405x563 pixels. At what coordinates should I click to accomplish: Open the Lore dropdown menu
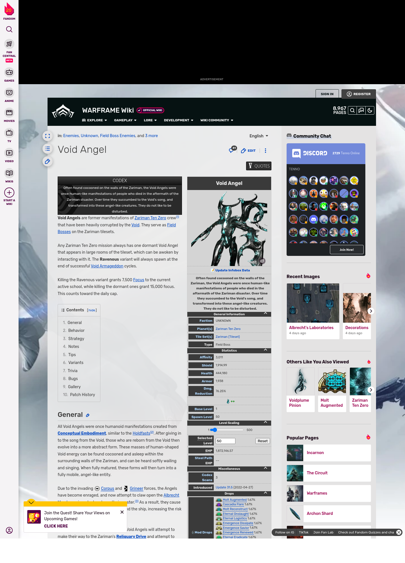(x=150, y=120)
